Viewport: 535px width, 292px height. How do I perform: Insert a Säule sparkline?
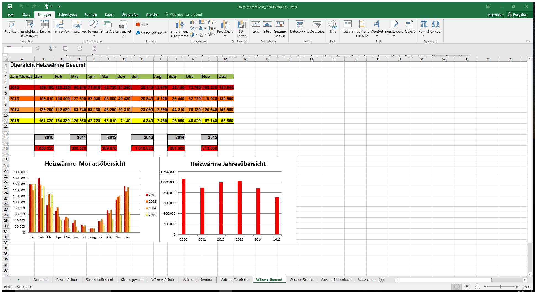coord(267,27)
